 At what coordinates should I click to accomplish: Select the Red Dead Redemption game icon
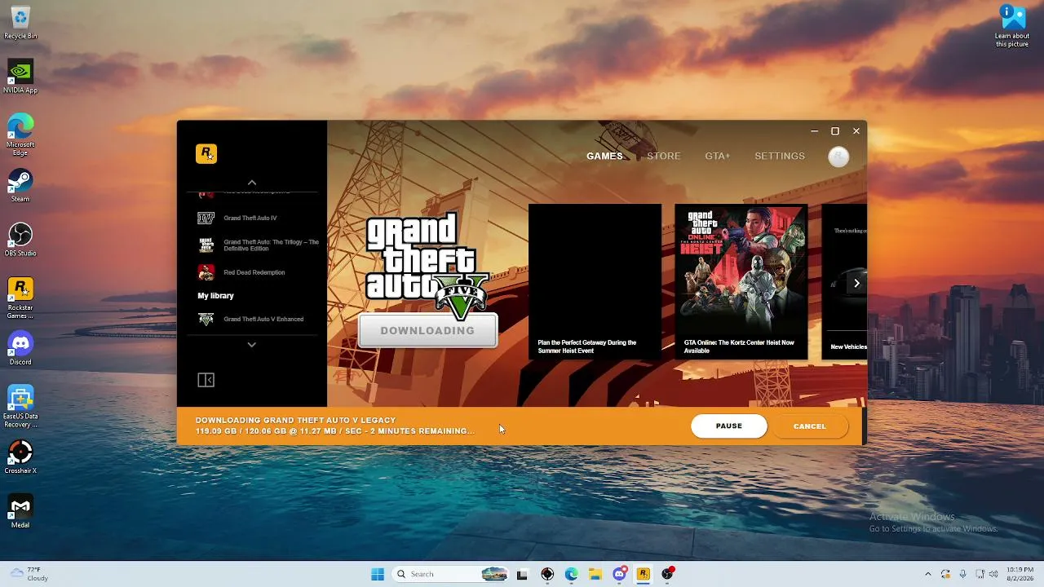click(x=206, y=272)
